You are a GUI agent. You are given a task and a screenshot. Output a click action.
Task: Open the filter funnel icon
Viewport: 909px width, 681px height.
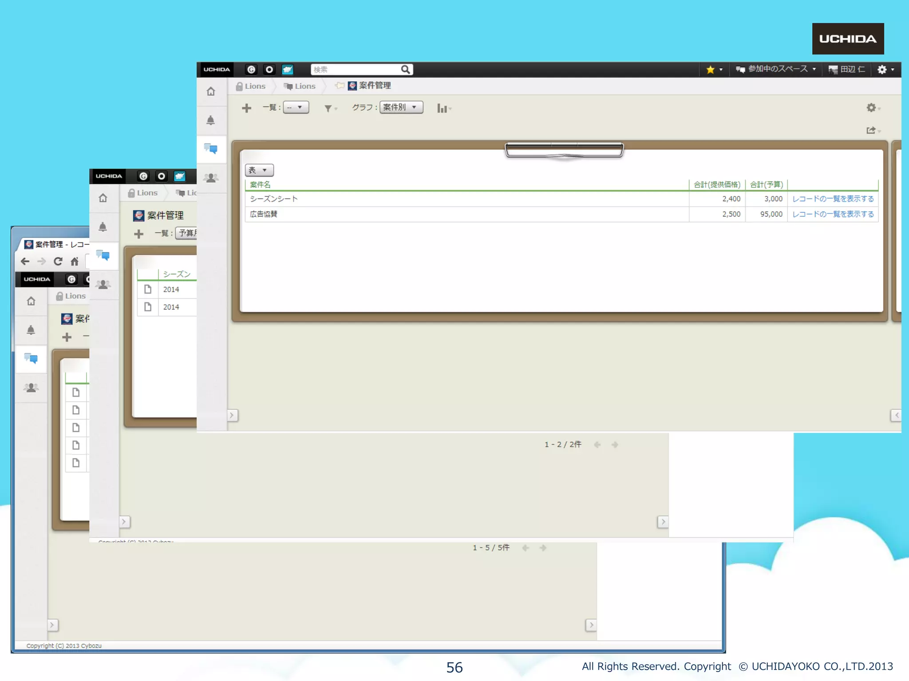328,108
